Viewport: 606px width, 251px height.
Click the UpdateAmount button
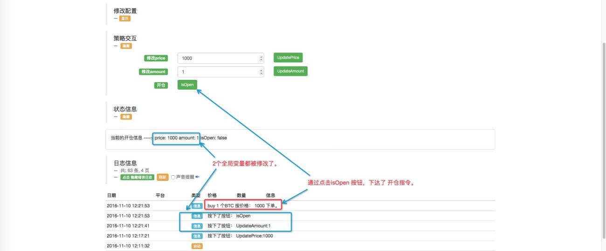[290, 71]
